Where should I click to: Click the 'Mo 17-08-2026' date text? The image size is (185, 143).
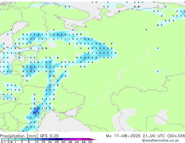(x=123, y=136)
